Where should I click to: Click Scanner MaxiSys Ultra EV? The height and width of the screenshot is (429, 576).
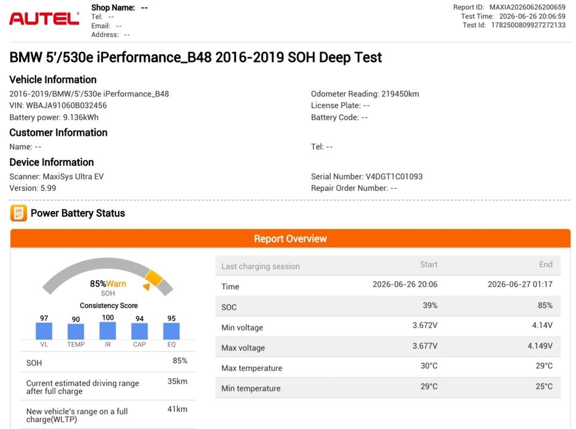pos(56,177)
